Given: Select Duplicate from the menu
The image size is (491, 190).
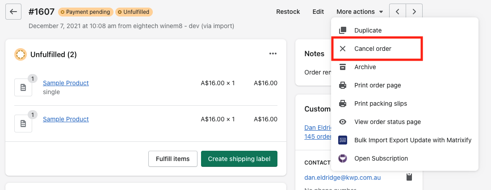Looking at the screenshot, I should click(405, 30).
